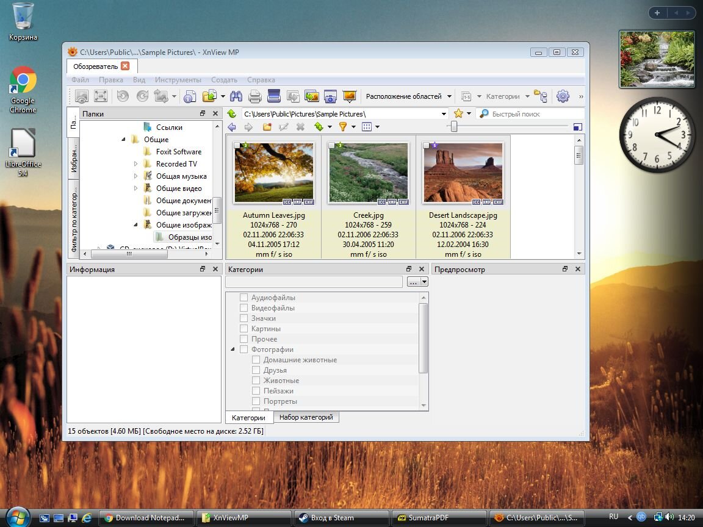The image size is (703, 527).
Task: Adjust the thumbnail size slider handle
Action: click(x=454, y=127)
